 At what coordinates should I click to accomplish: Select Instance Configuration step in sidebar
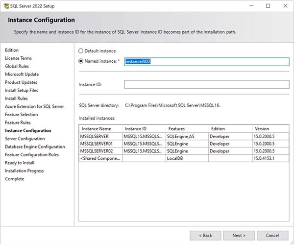click(x=28, y=131)
